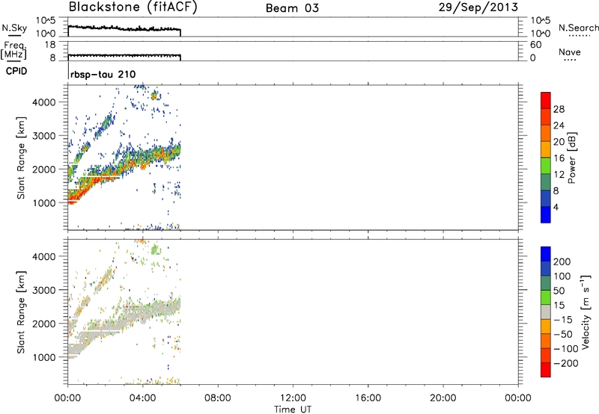Click the "Velocity [m s⁻¹]" colorbar title

(586, 312)
